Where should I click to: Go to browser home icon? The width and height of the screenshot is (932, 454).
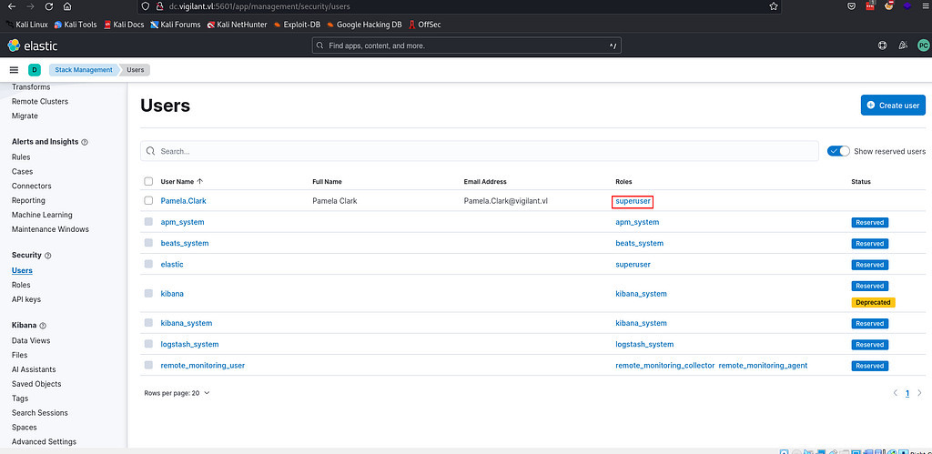point(67,6)
